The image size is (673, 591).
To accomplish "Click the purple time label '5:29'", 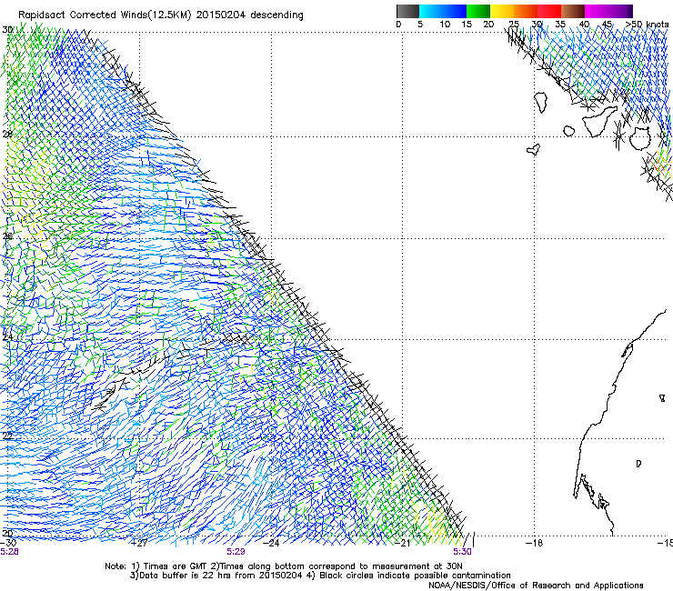I will pyautogui.click(x=236, y=552).
